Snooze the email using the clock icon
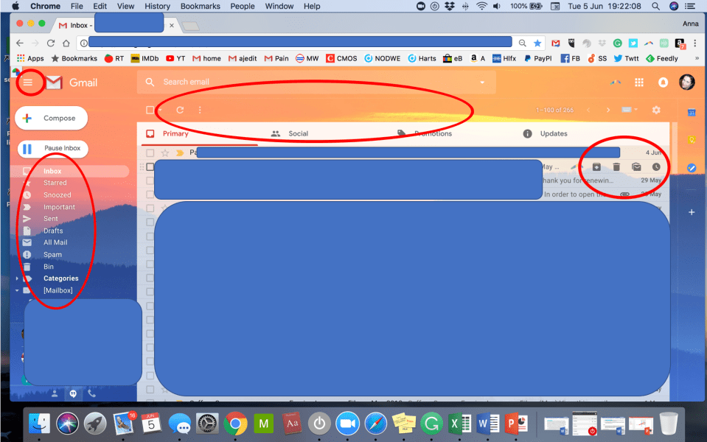 (655, 167)
